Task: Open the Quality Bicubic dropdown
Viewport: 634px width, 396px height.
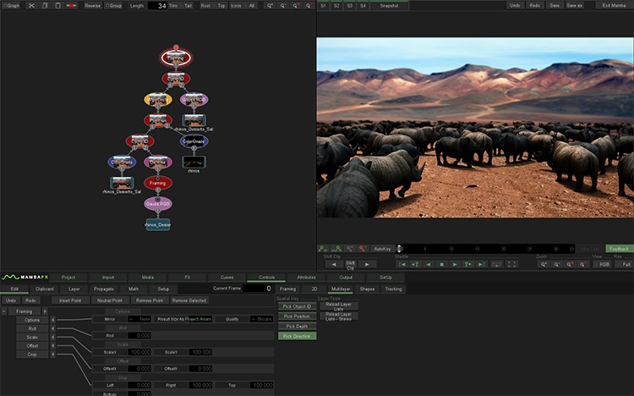Action: 261,319
